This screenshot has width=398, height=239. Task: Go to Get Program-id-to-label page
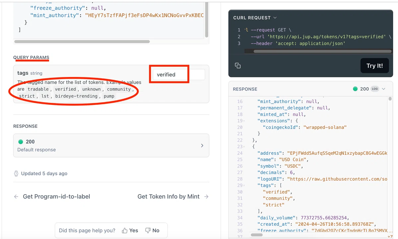coord(52,197)
